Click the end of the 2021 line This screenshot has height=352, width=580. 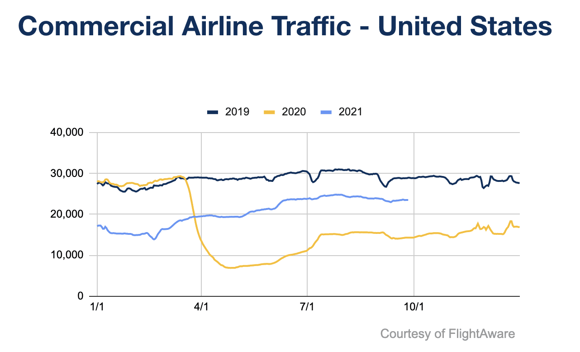point(407,200)
